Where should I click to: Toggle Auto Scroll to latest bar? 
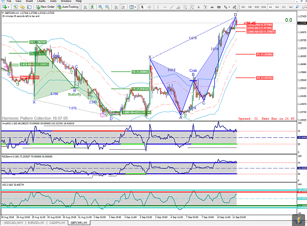point(116,7)
